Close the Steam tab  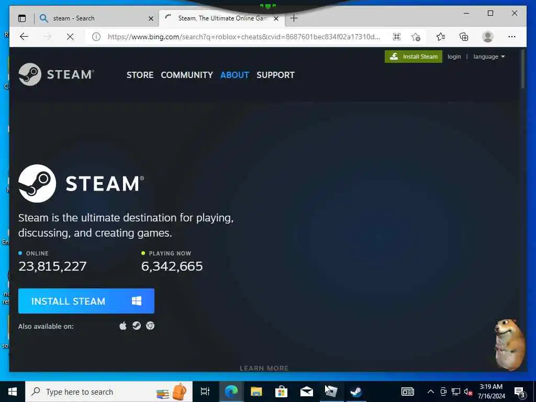point(276,18)
